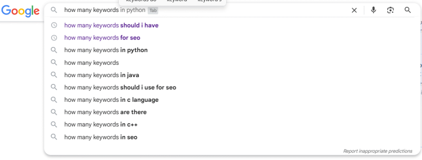The image size is (422, 160).
Task: Click history clock icon beside 'for seo'
Action: click(x=54, y=38)
